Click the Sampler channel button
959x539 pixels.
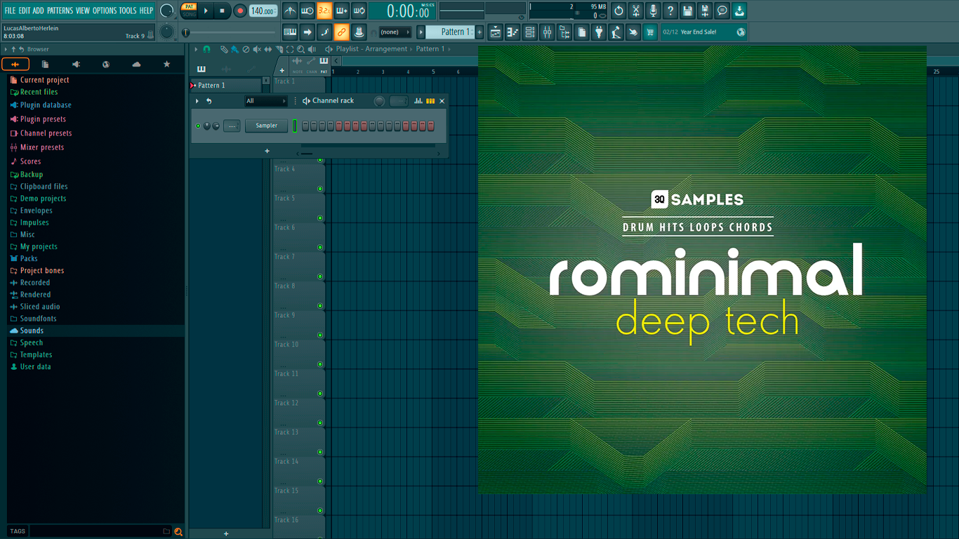point(266,126)
